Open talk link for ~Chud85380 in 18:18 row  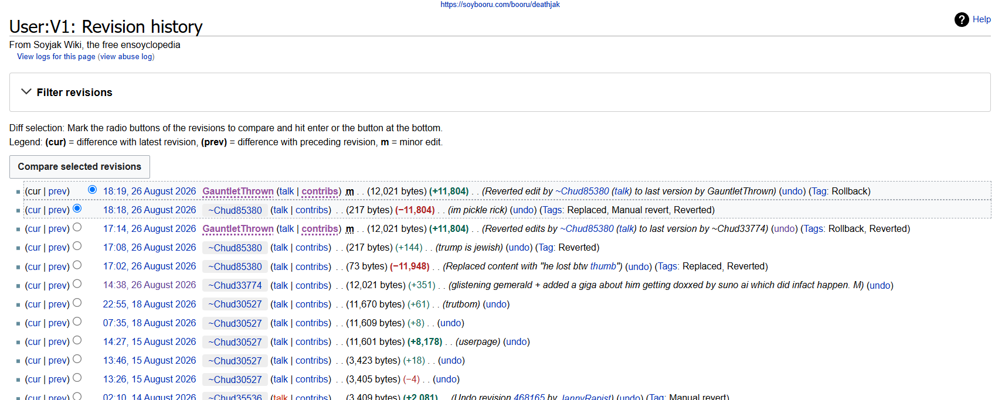[x=280, y=210]
